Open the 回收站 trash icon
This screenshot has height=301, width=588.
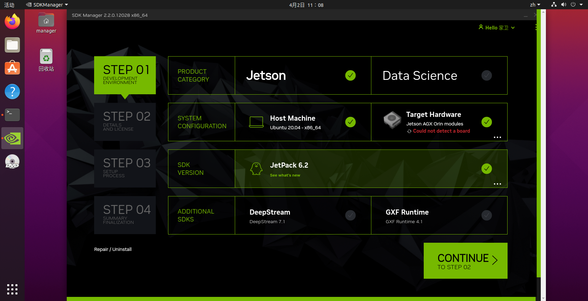click(x=46, y=60)
